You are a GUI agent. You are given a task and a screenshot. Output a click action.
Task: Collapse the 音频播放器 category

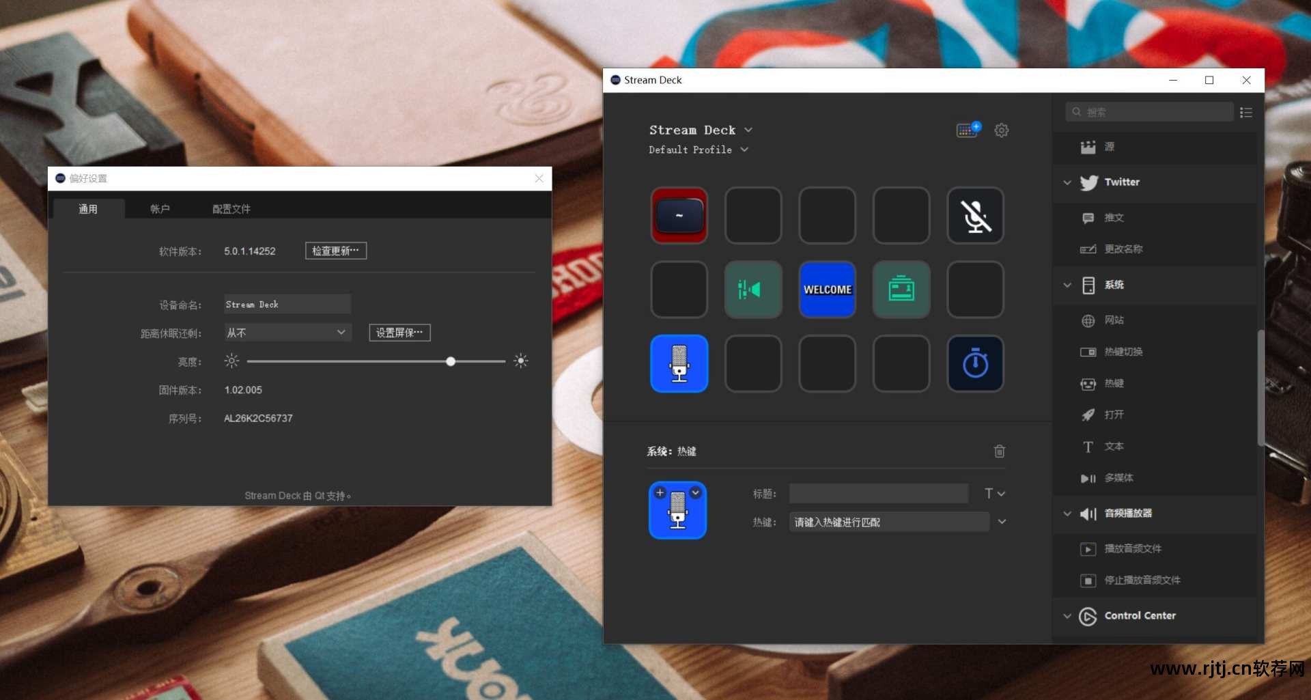click(x=1067, y=514)
